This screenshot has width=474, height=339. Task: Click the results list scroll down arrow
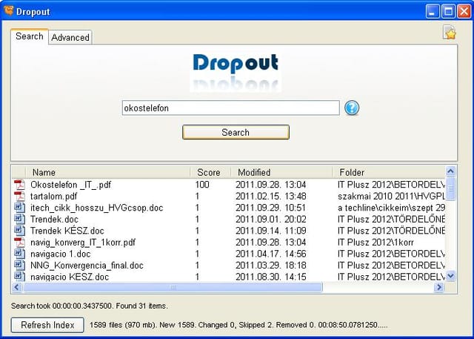pos(450,276)
